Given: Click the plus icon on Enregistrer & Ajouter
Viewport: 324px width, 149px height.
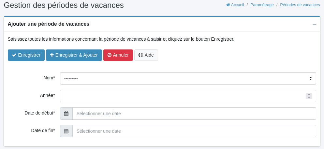Looking at the screenshot, I should 52,55.
